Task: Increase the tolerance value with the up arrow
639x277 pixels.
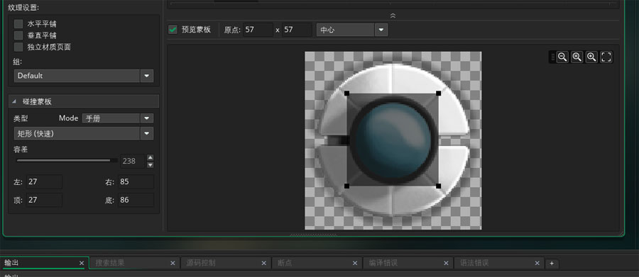Action: [151, 157]
